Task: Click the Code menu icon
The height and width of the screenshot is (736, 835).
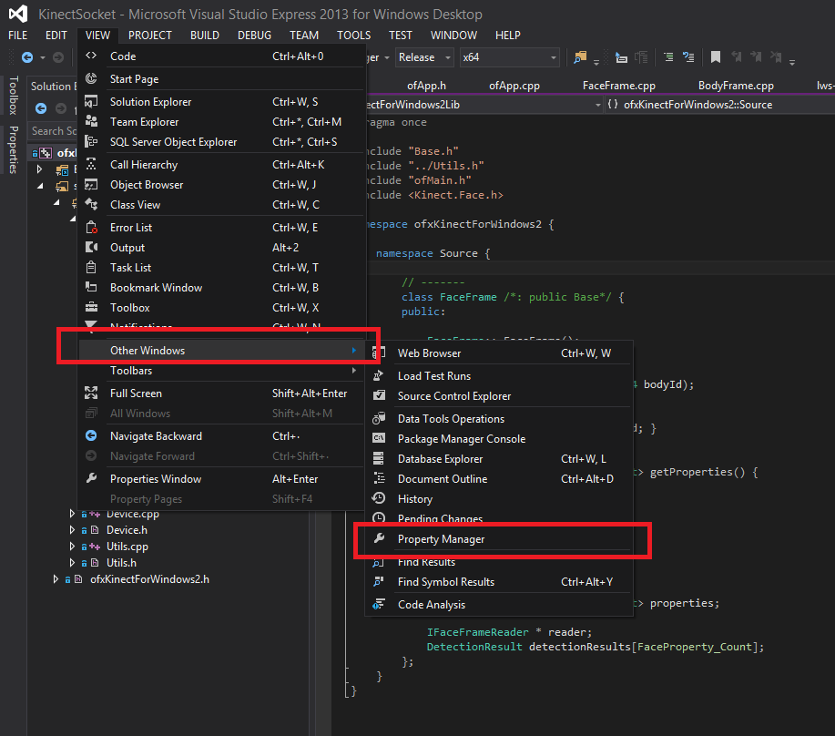Action: click(x=91, y=56)
